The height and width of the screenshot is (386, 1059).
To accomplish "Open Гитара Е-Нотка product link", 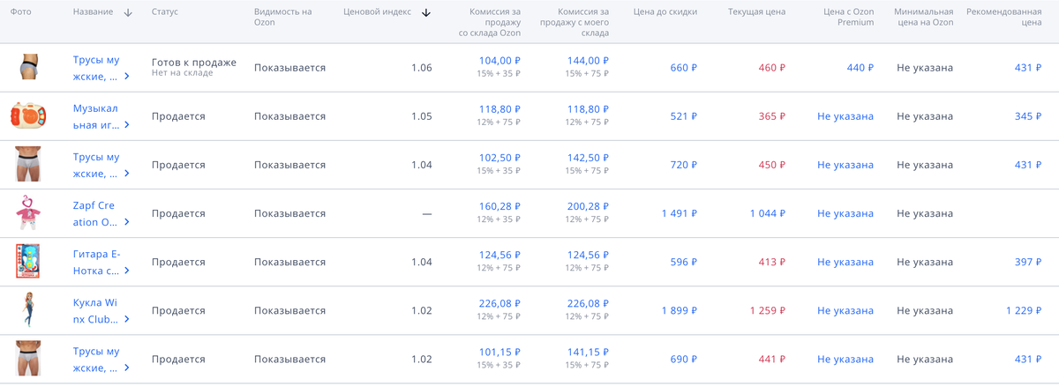I will 95,262.
